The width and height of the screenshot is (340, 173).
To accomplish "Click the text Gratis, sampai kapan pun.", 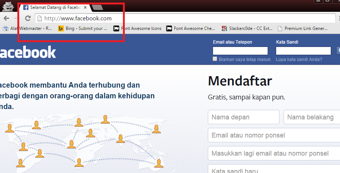I will point(247,97).
